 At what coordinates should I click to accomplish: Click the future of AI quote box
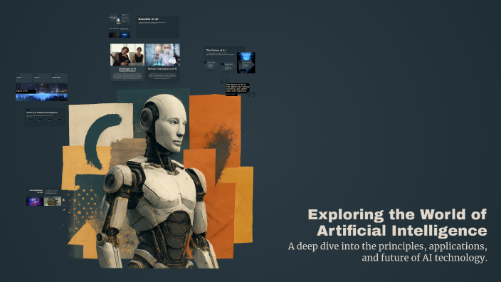click(238, 89)
